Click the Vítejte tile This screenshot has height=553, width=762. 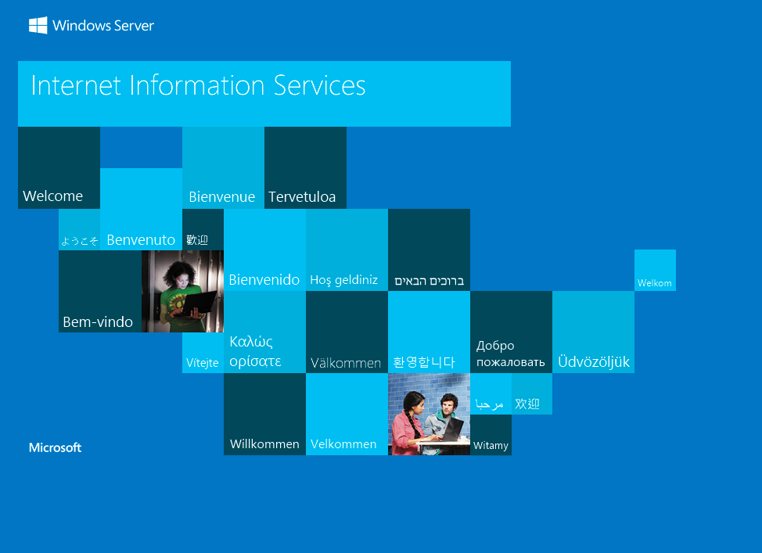tap(203, 353)
